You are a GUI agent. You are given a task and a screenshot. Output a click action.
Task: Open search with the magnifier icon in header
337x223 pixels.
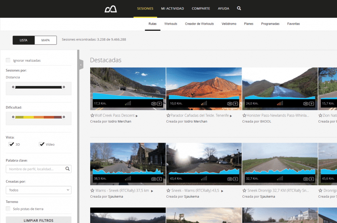point(239,8)
